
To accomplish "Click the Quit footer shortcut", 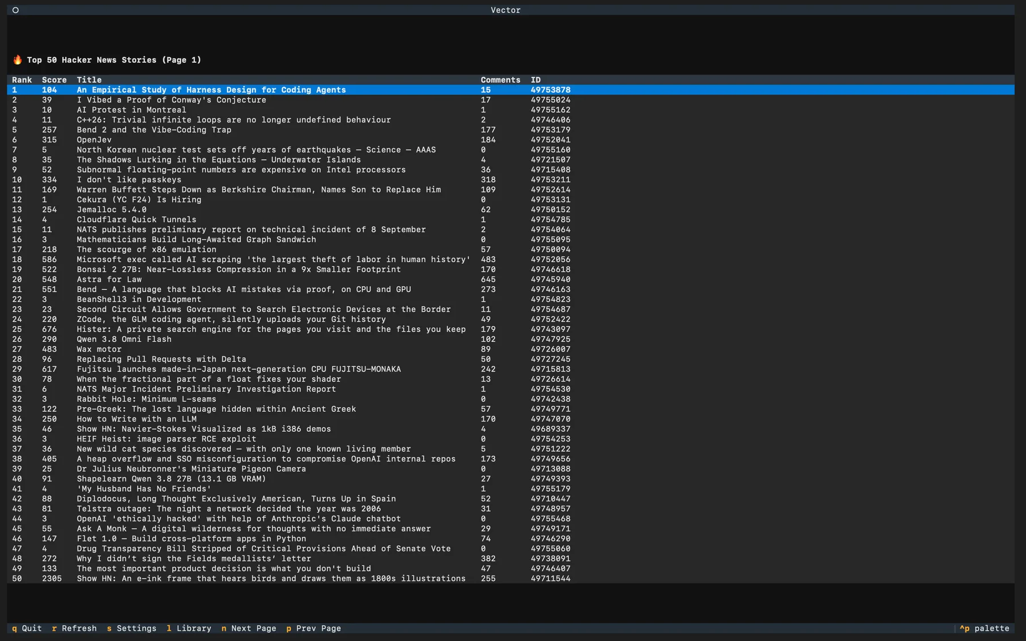I will click(x=27, y=628).
